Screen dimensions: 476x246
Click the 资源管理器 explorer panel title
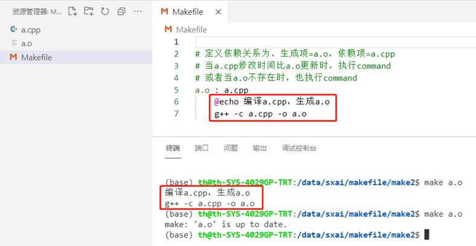[37, 12]
